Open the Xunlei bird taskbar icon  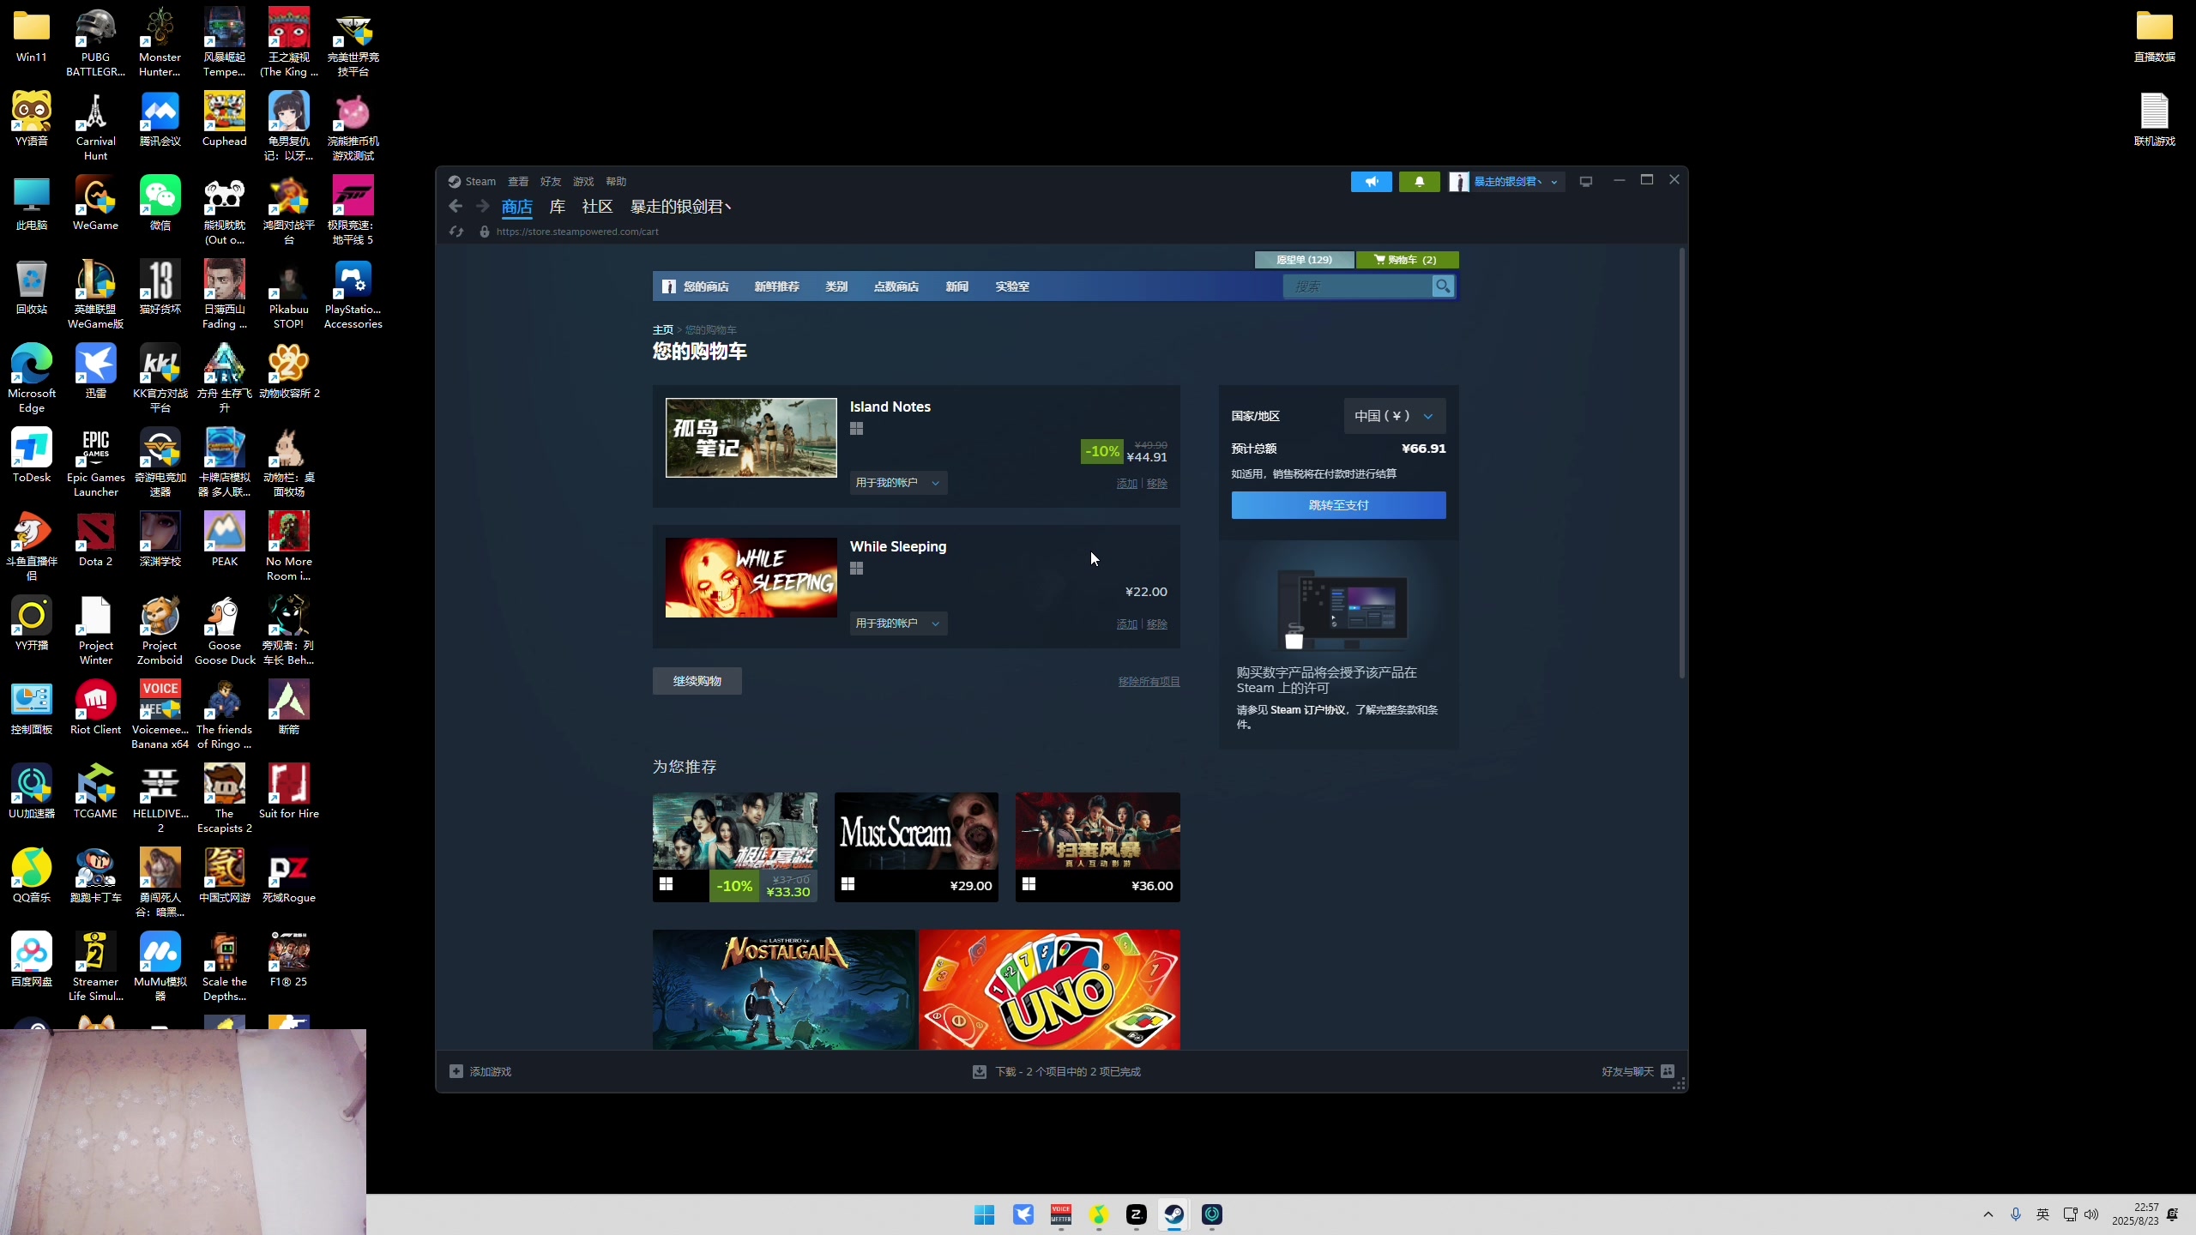point(1023,1214)
